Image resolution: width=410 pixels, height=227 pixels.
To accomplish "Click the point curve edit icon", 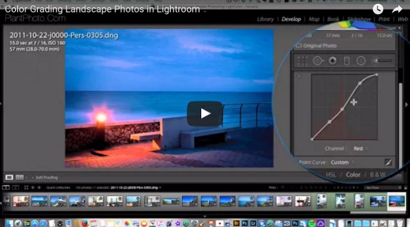I will click(388, 162).
